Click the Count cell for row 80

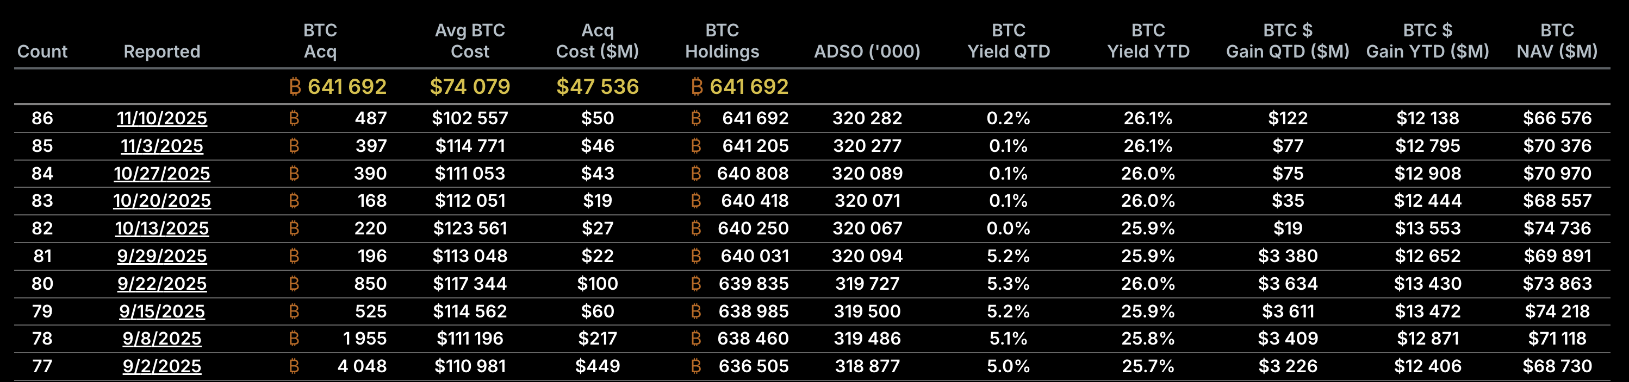click(42, 283)
